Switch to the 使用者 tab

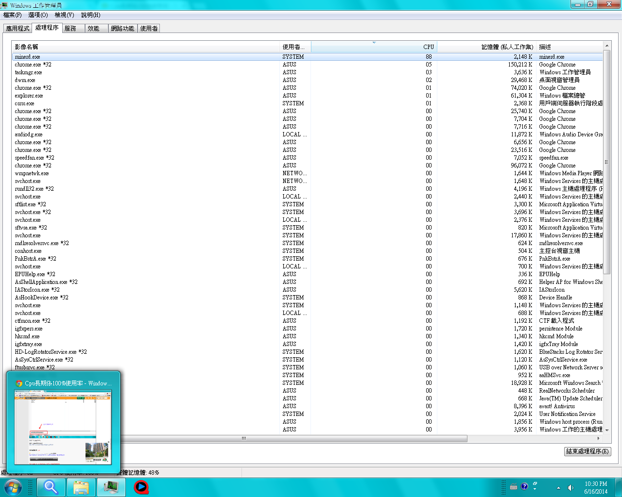coord(149,29)
